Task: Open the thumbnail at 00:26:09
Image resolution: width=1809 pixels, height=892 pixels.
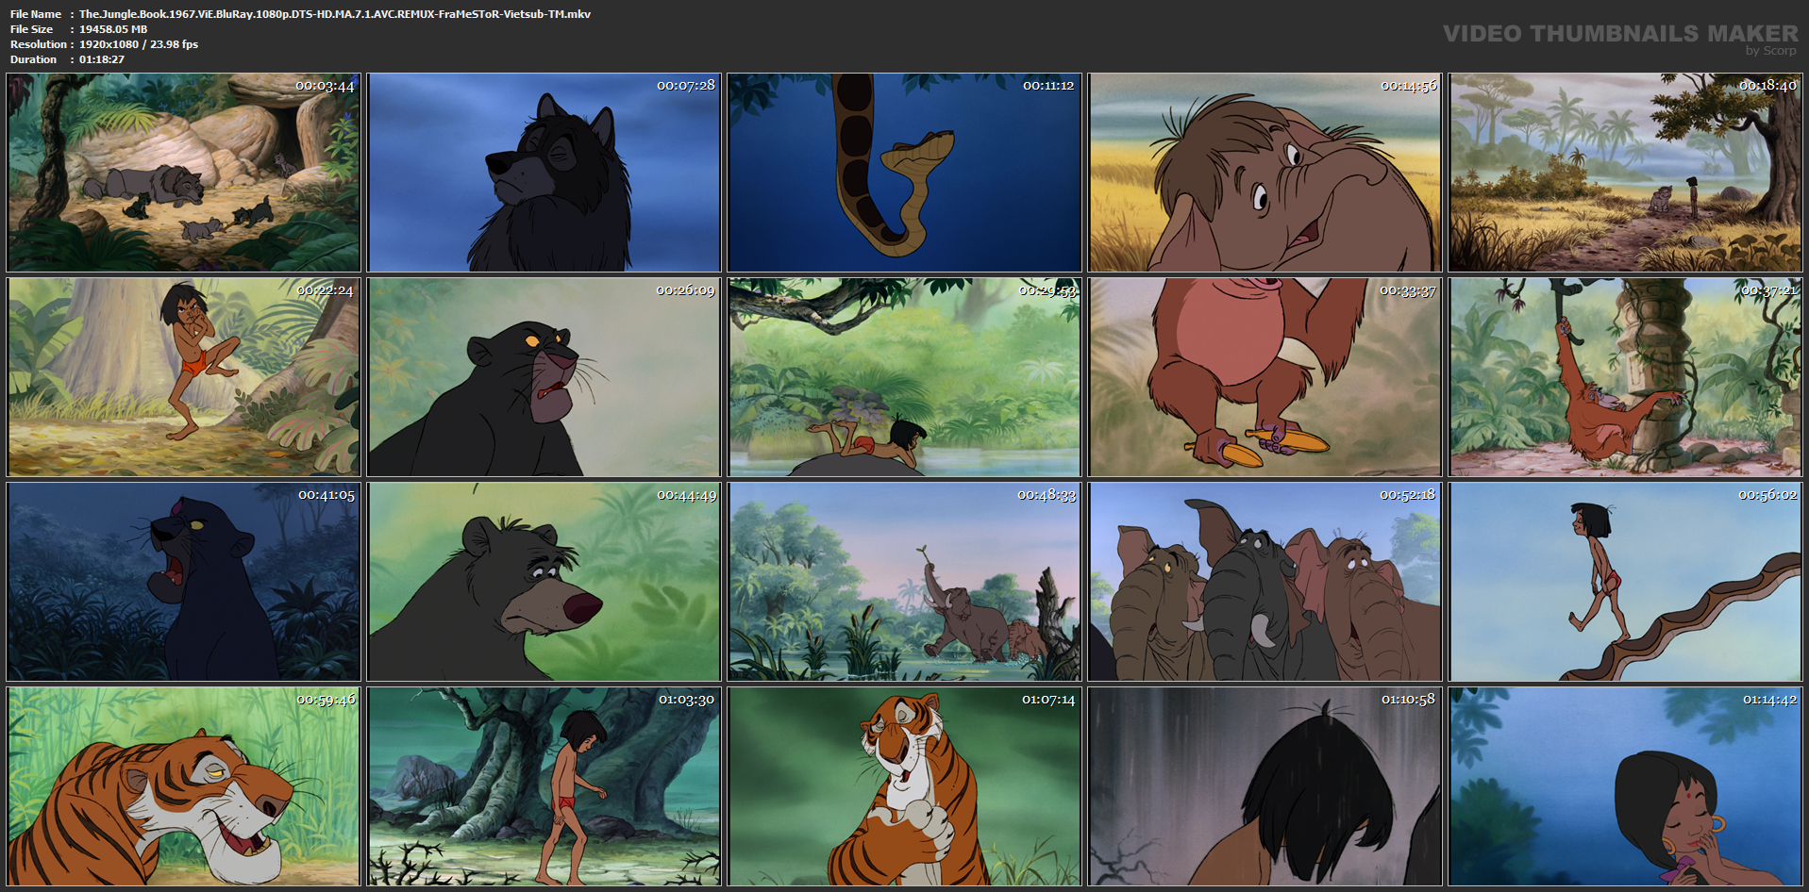Action: 544,377
